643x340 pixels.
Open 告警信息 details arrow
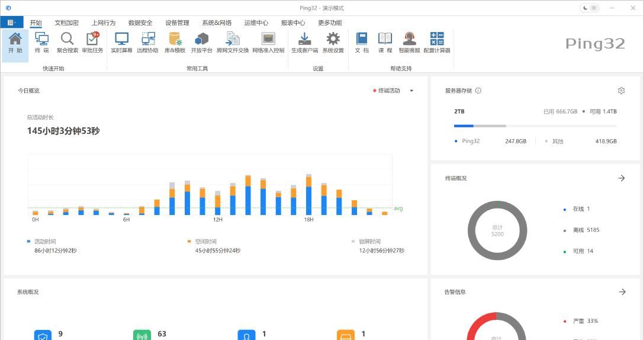pyautogui.click(x=622, y=291)
